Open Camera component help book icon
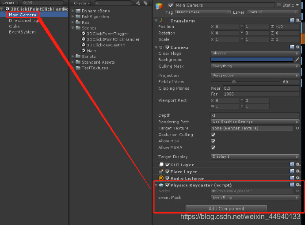The width and height of the screenshot is (305, 225). pyautogui.click(x=292, y=47)
